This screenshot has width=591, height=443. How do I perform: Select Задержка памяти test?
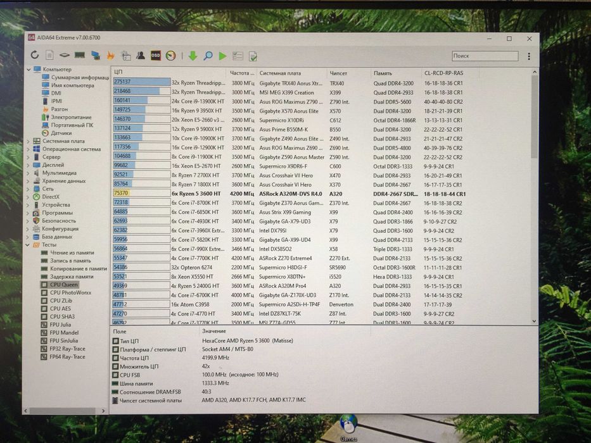[x=72, y=277]
